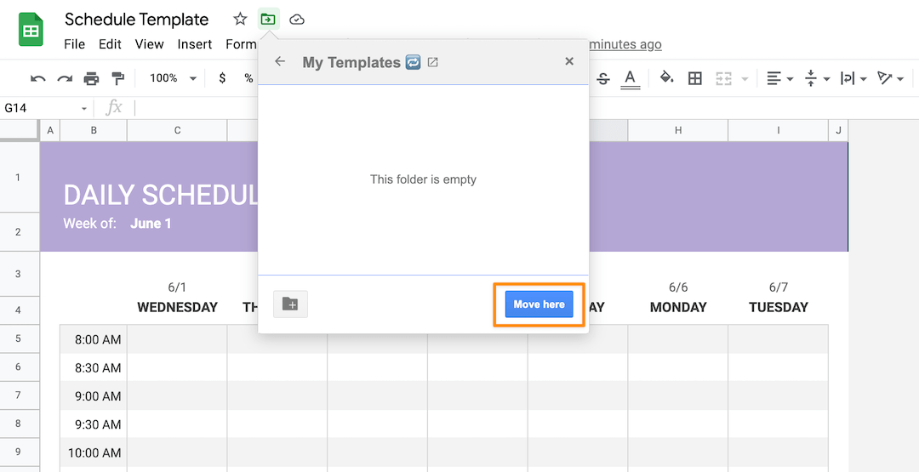Activate the Paint format roller tool
The width and height of the screenshot is (919, 472).
point(117,78)
